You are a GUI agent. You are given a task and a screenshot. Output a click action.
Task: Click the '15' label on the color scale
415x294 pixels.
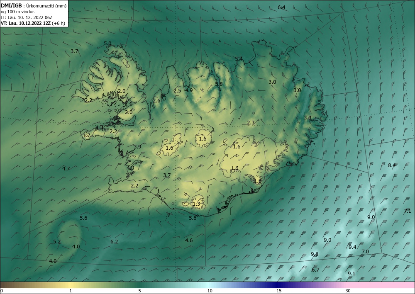pos(279,291)
